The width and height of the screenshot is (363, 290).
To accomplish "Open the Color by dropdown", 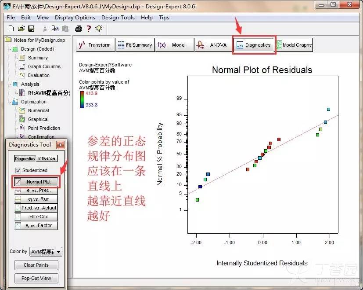I will 46,252.
